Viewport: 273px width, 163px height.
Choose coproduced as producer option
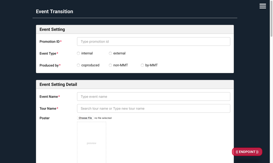pyautogui.click(x=79, y=65)
